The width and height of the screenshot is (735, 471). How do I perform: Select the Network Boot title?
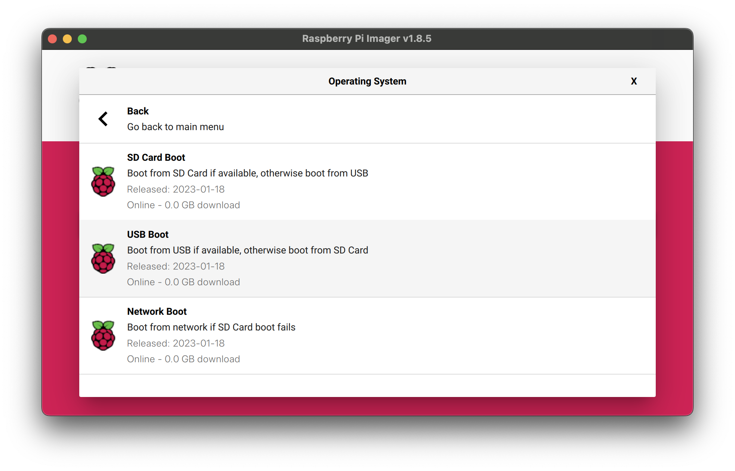pyautogui.click(x=157, y=311)
